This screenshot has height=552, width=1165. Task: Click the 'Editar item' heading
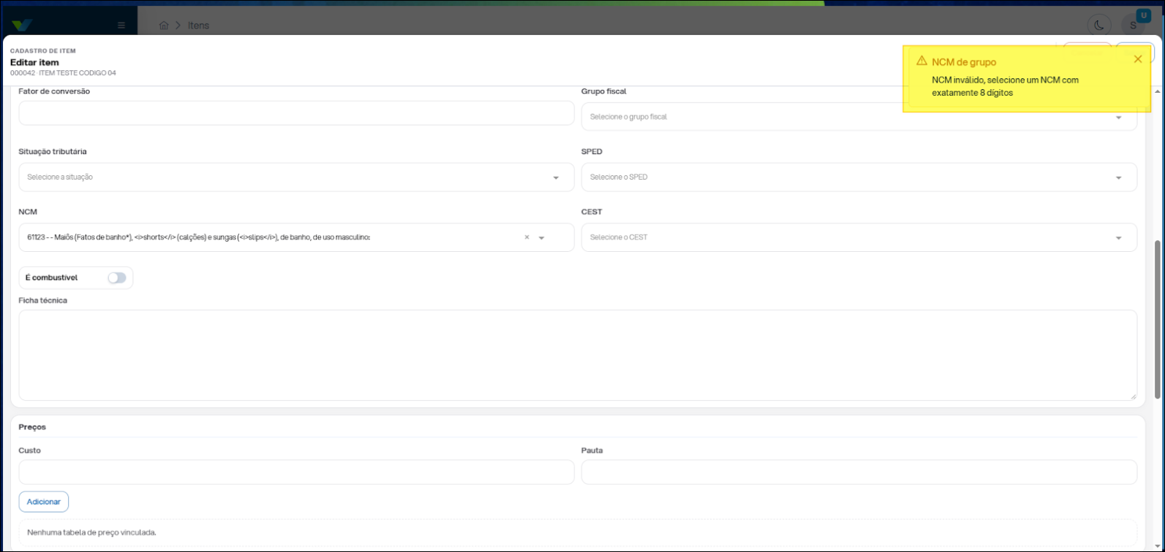tap(34, 63)
